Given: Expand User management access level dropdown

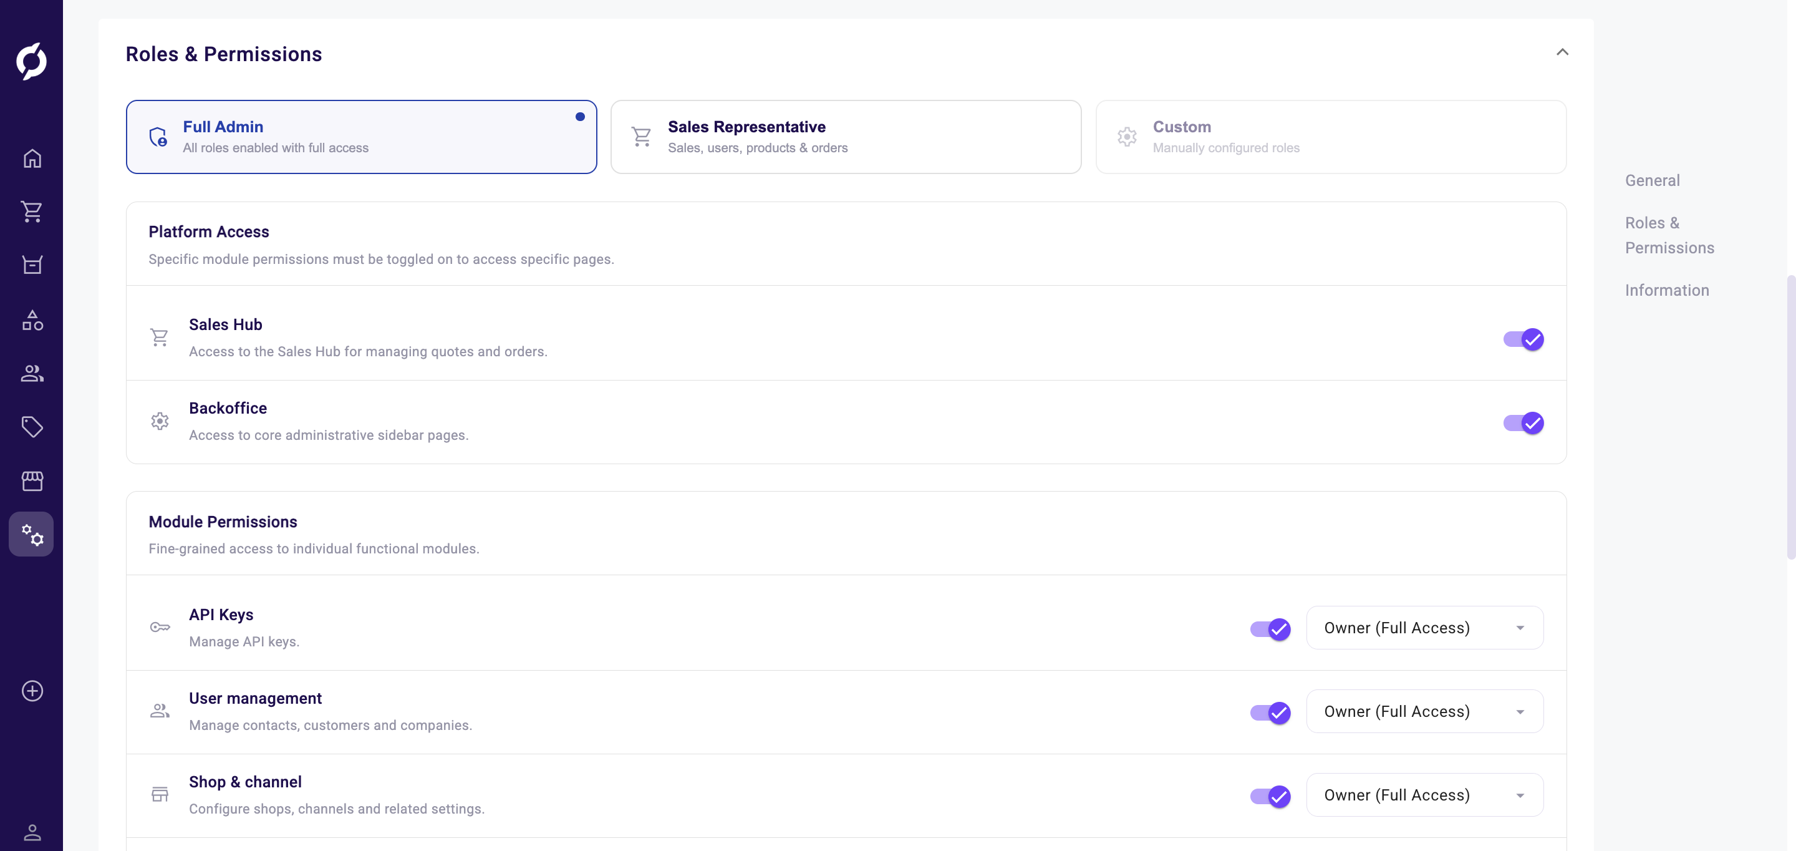Looking at the screenshot, I should coord(1424,711).
